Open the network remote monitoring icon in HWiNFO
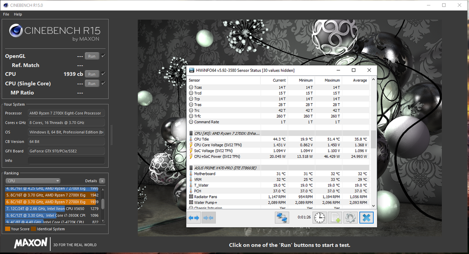This screenshot has height=254, width=469. coord(282,218)
